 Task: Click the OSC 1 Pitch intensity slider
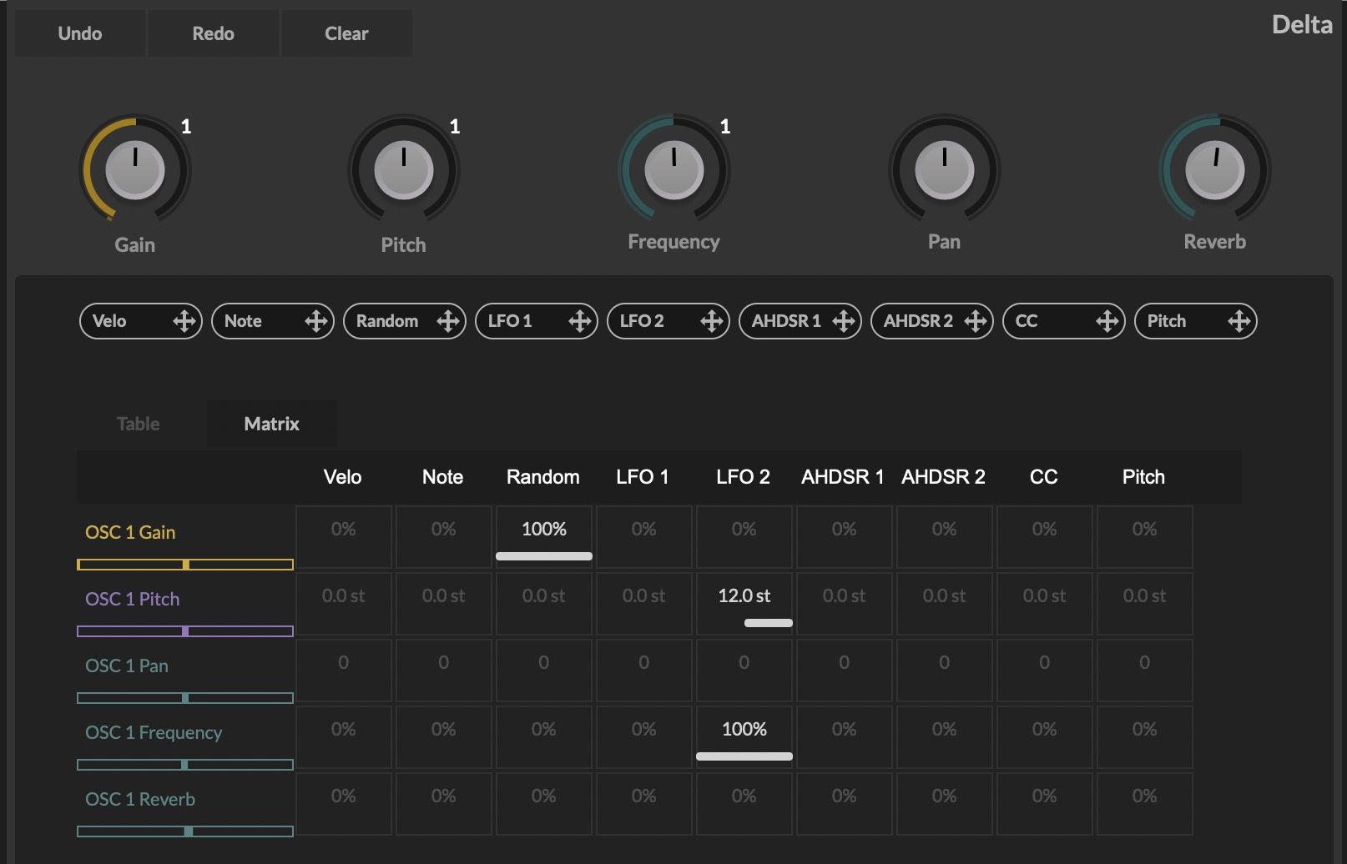click(185, 631)
